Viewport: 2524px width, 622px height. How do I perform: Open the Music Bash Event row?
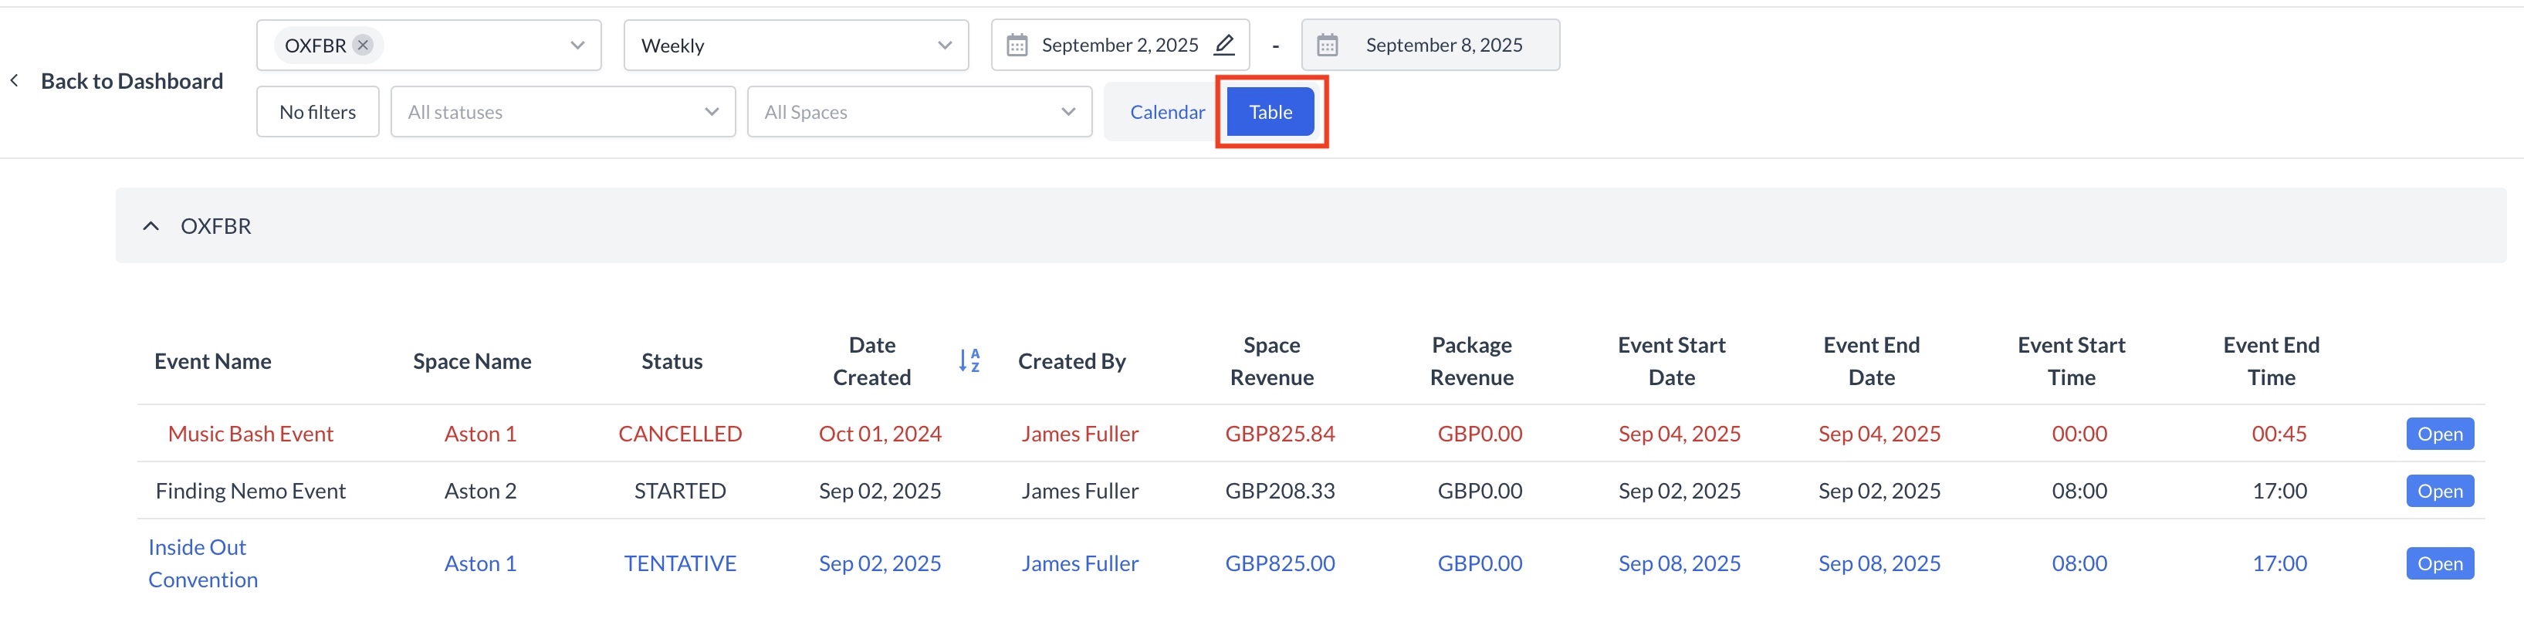tap(2439, 434)
